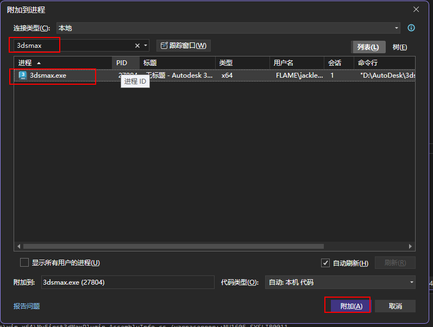Sort by the 会话 column header
Image resolution: width=433 pixels, height=327 pixels.
click(339, 63)
